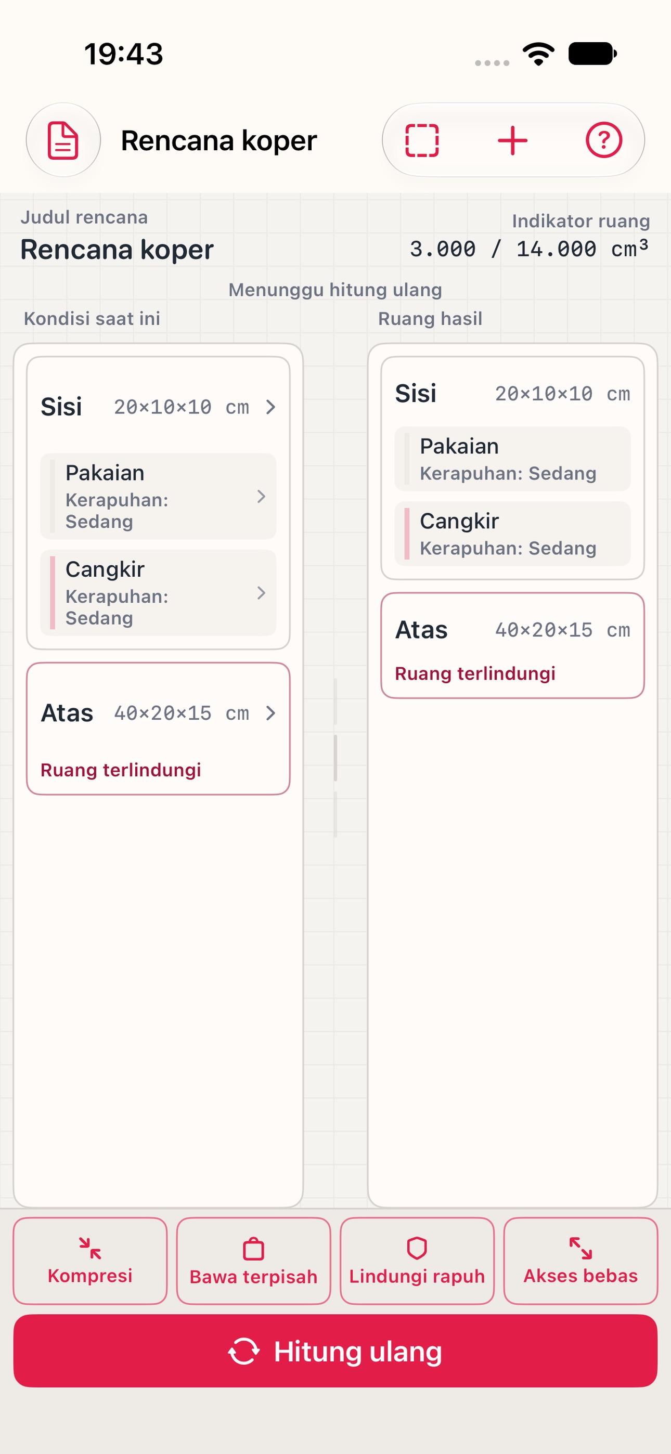Open the Pakaian item chevron in Kondisi saat ini
The image size is (671, 1454).
click(261, 497)
